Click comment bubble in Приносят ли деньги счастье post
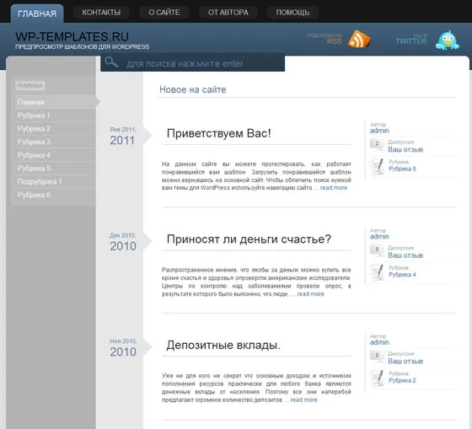The width and height of the screenshot is (472, 429). [377, 249]
